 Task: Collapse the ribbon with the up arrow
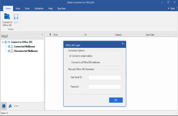click(x=169, y=8)
